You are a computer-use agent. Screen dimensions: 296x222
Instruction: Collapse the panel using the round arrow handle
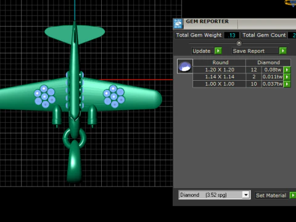click(x=239, y=43)
